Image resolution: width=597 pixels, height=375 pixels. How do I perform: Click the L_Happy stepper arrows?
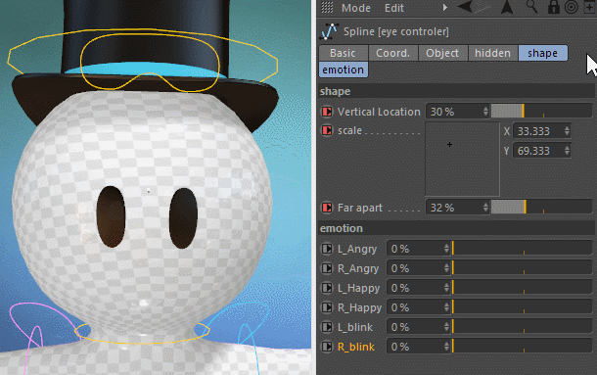click(x=446, y=288)
